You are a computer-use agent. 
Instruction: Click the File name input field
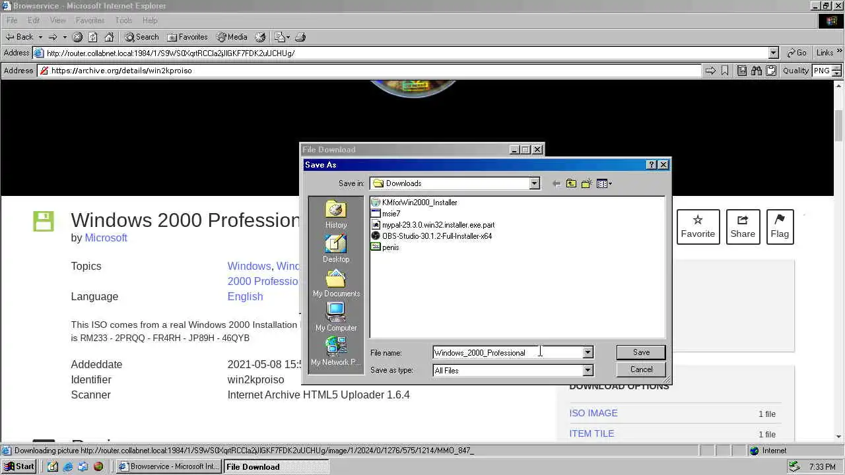click(507, 352)
